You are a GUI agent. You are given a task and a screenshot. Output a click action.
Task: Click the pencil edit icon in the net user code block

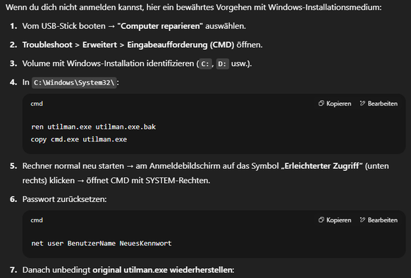coord(362,220)
